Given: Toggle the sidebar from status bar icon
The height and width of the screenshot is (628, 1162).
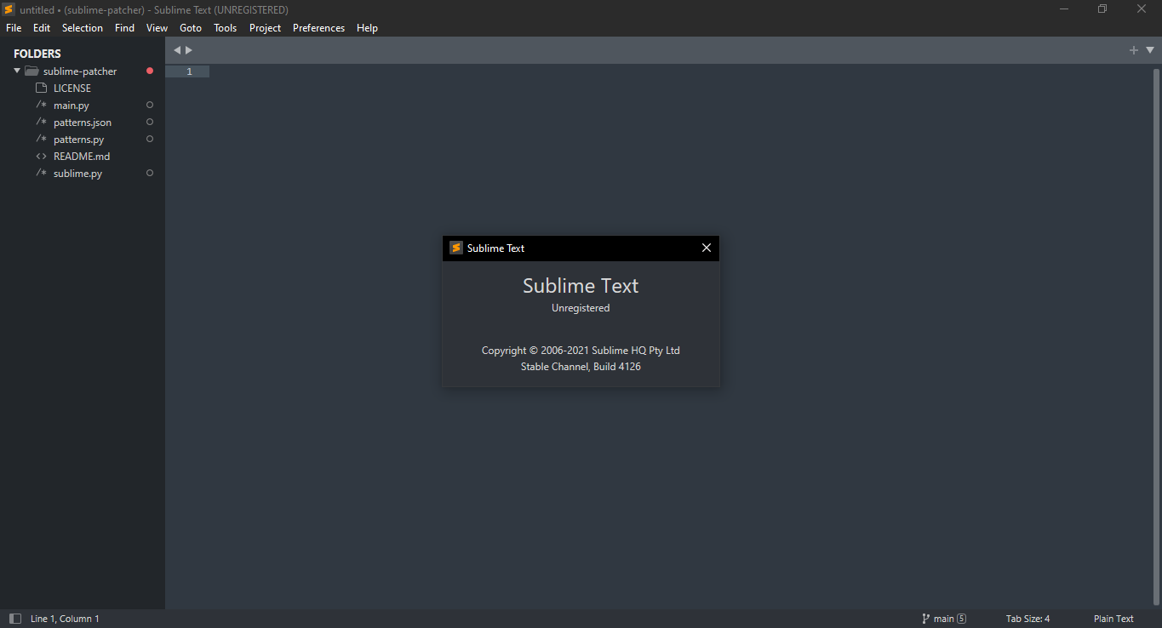Looking at the screenshot, I should click(x=15, y=619).
